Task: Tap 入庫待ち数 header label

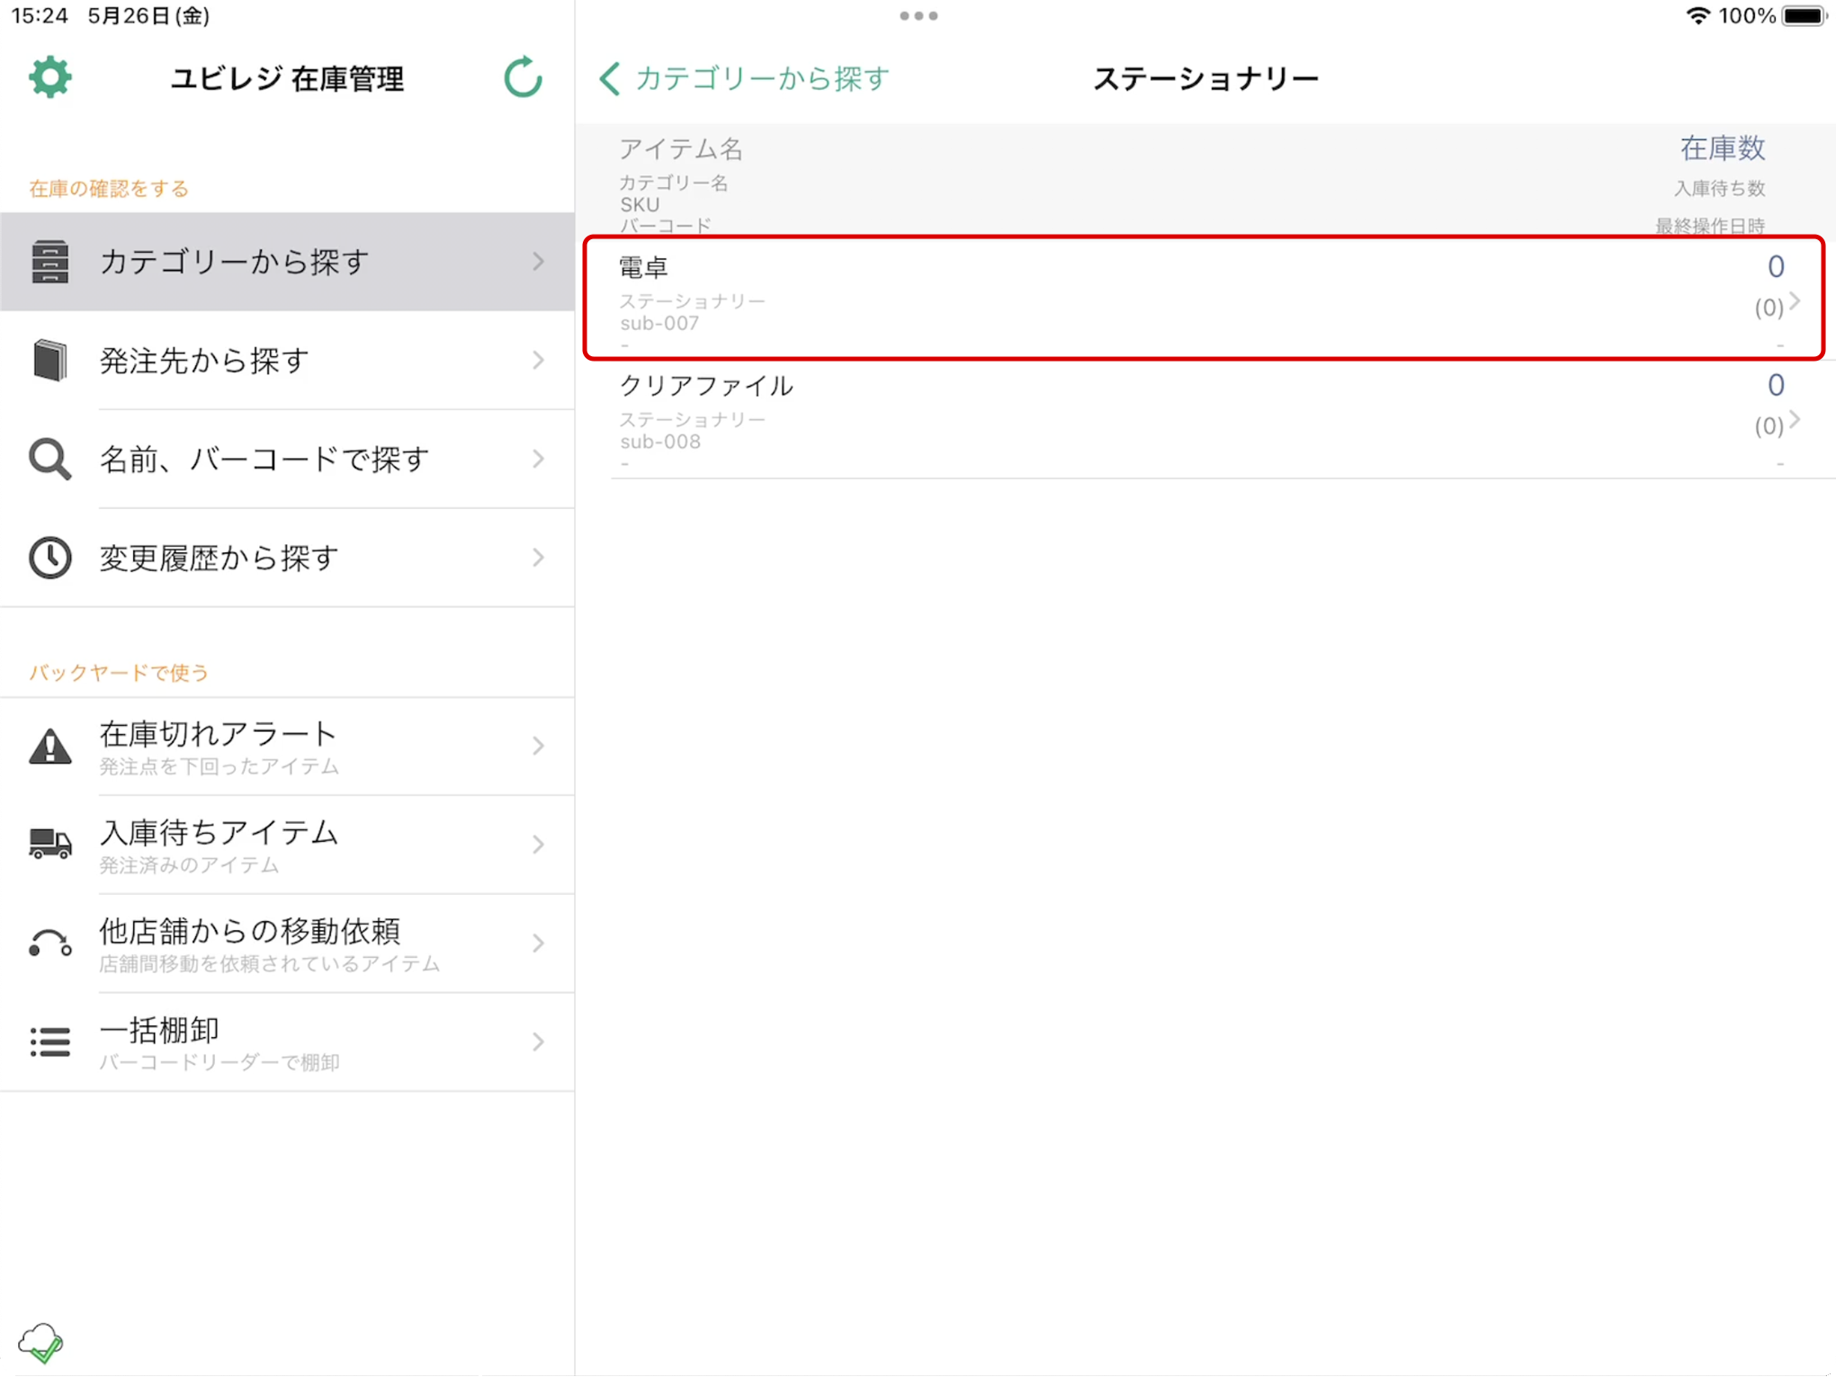Action: [1719, 188]
